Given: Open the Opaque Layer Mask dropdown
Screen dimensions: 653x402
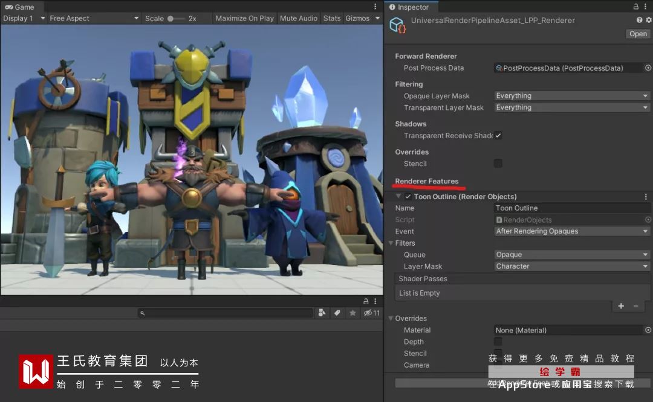Looking at the screenshot, I should pyautogui.click(x=572, y=95).
